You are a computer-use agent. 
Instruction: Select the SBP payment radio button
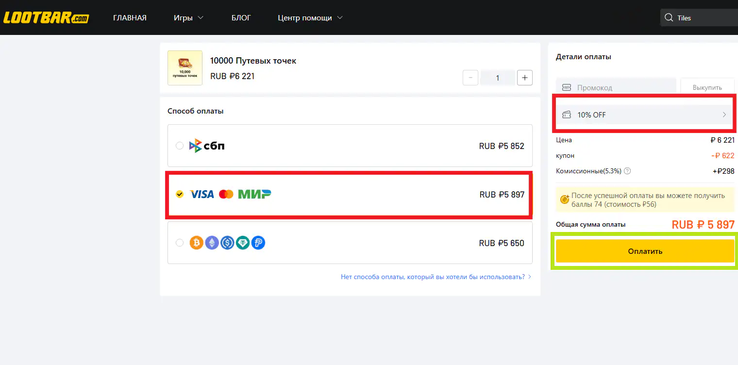coord(180,146)
